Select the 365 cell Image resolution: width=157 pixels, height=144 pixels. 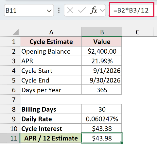(102, 90)
